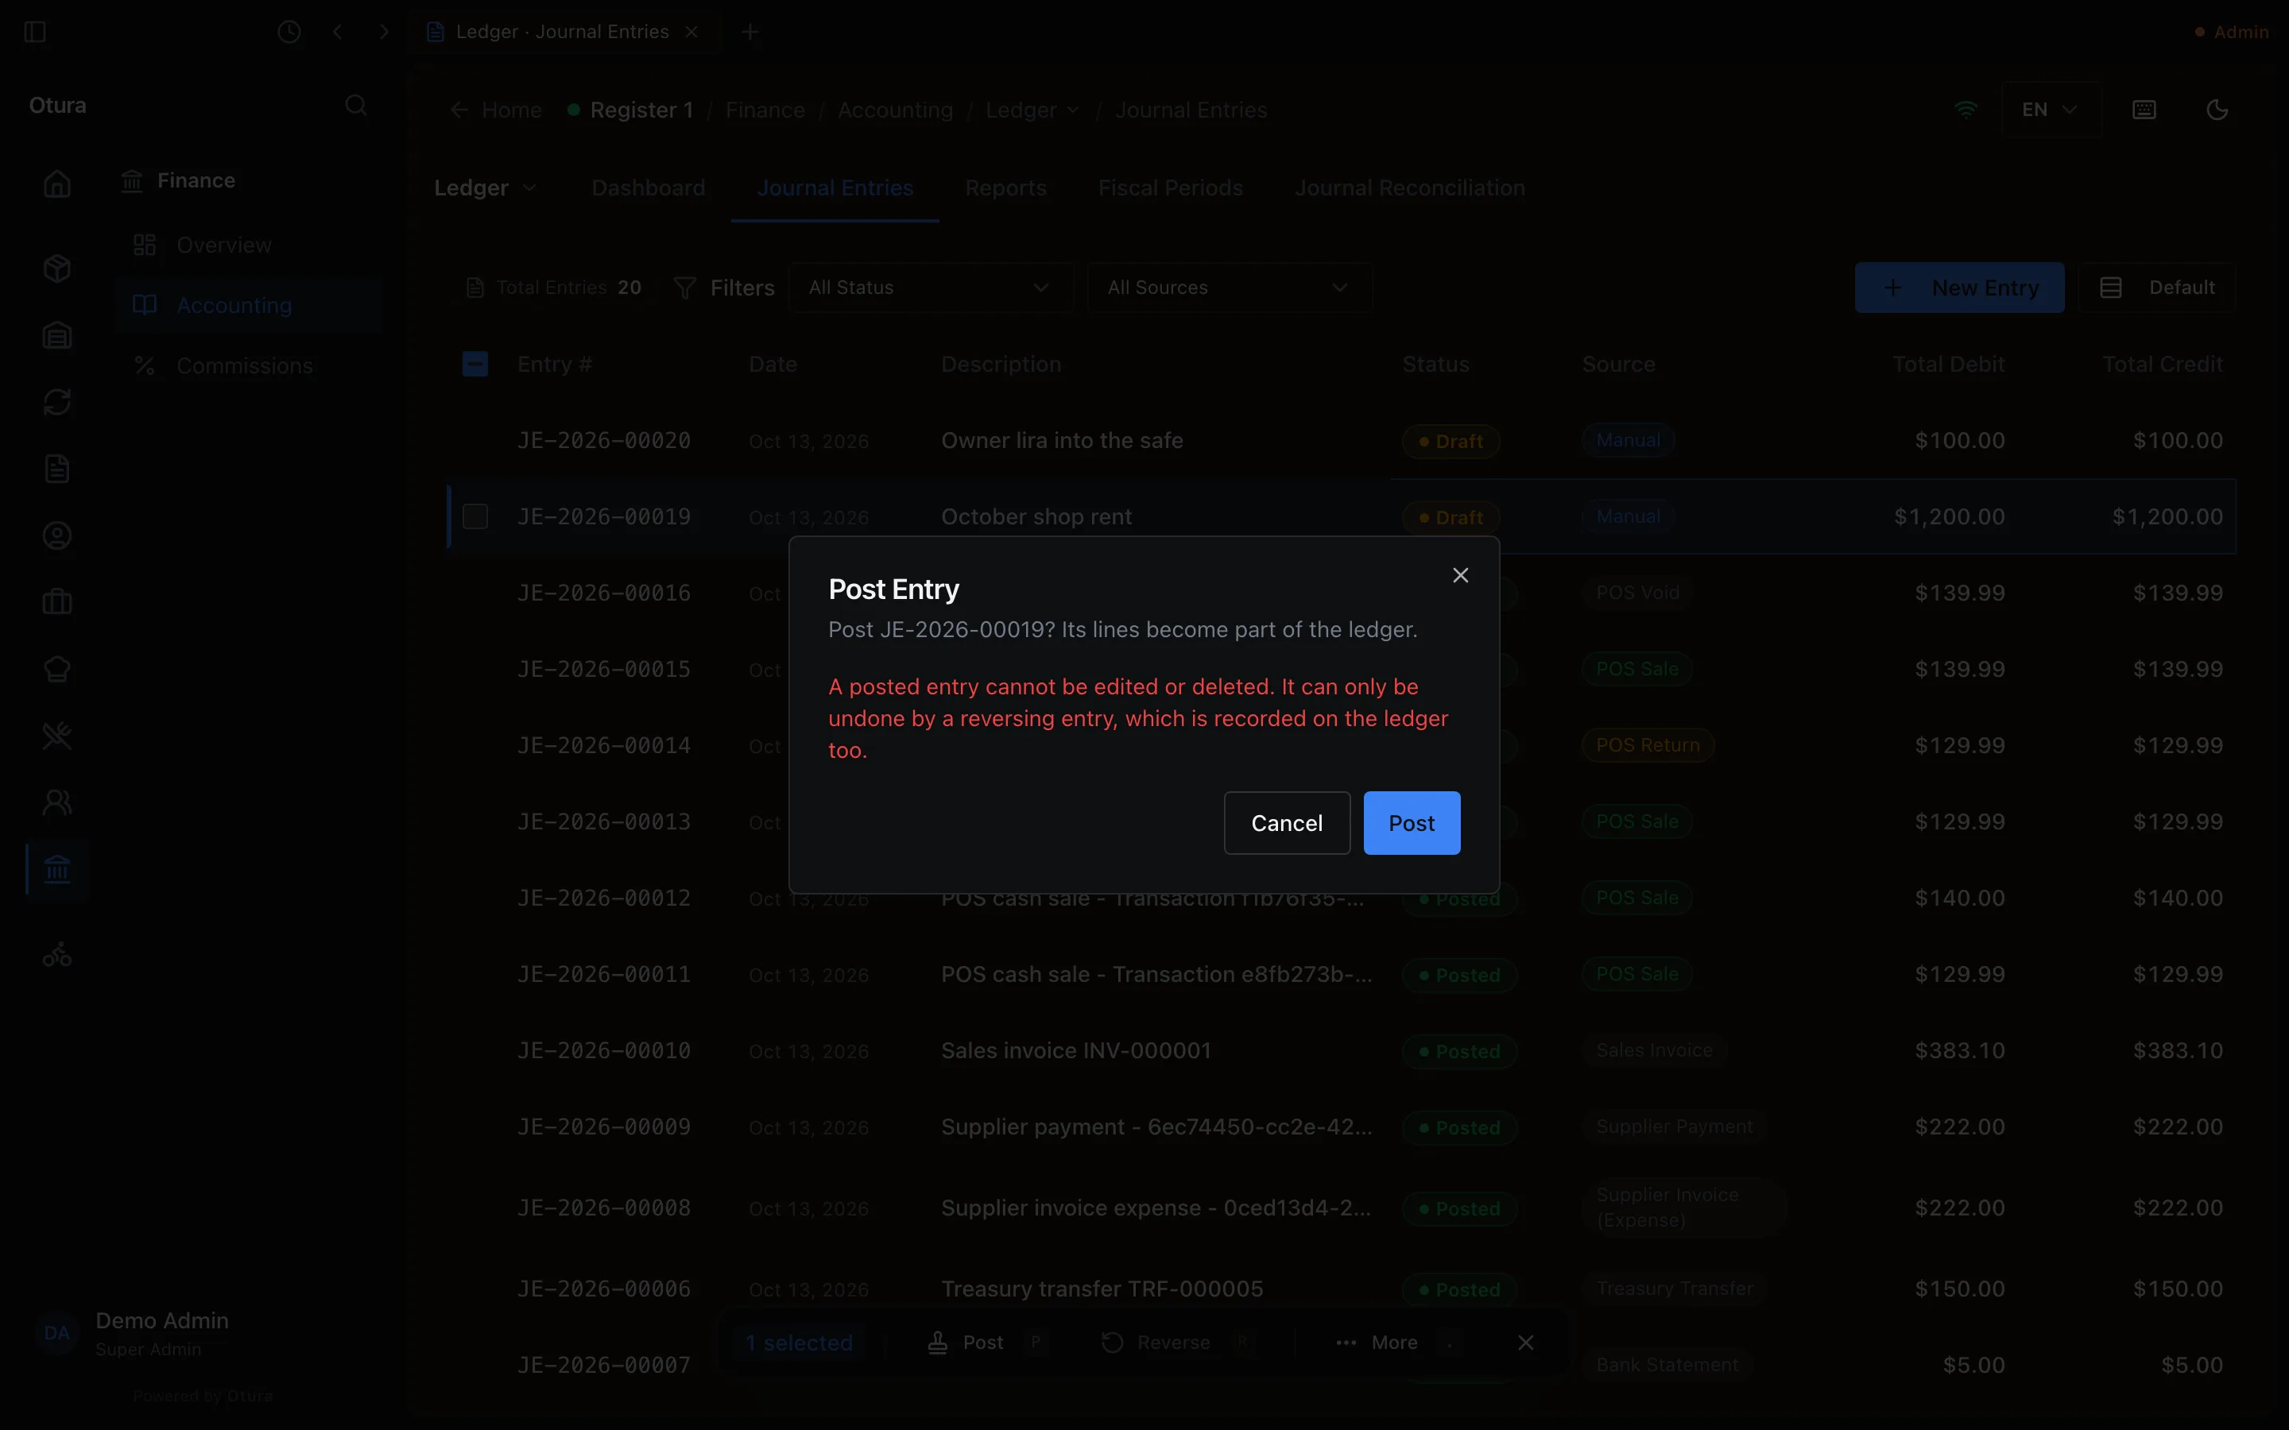
Task: Open the bicycle delivery sidebar icon
Action: (x=58, y=954)
